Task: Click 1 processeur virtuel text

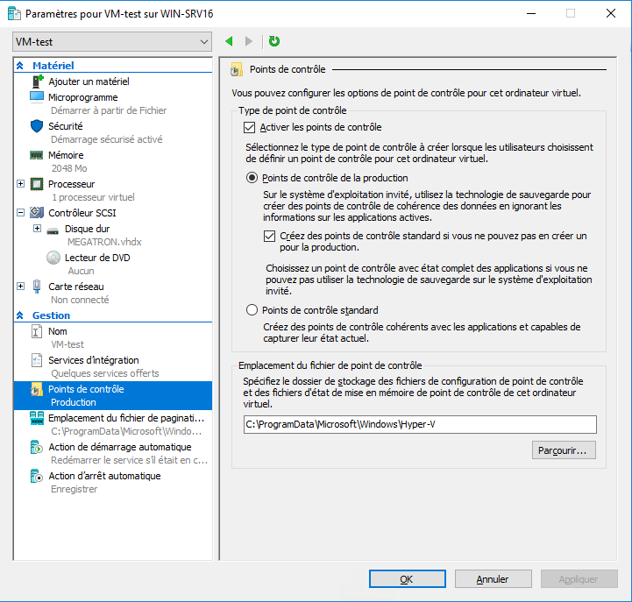Action: [x=93, y=197]
